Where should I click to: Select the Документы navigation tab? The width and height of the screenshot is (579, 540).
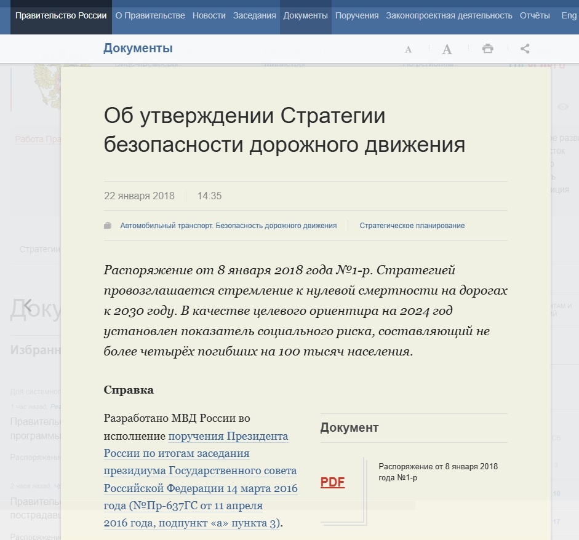pos(305,15)
